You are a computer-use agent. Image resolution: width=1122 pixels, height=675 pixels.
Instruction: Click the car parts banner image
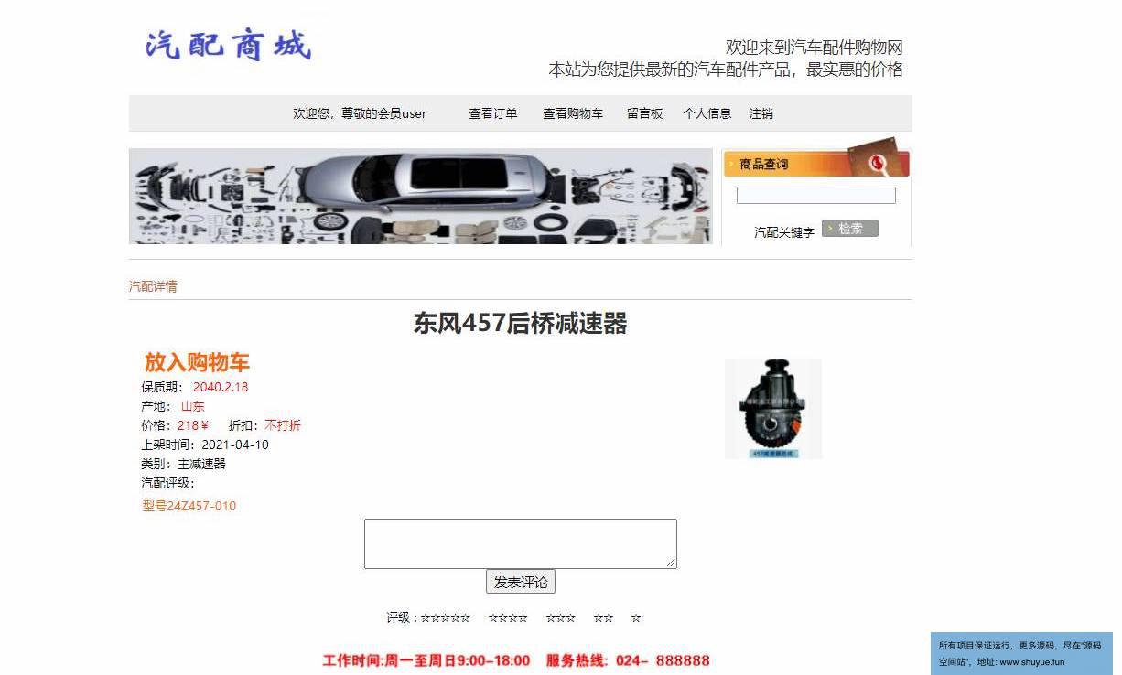coord(421,197)
